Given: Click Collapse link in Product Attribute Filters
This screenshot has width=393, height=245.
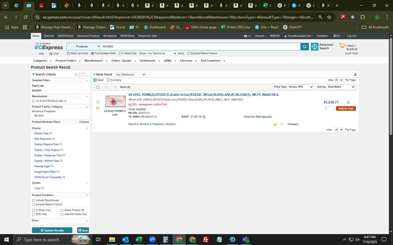Looking at the screenshot, I should click(x=84, y=122).
